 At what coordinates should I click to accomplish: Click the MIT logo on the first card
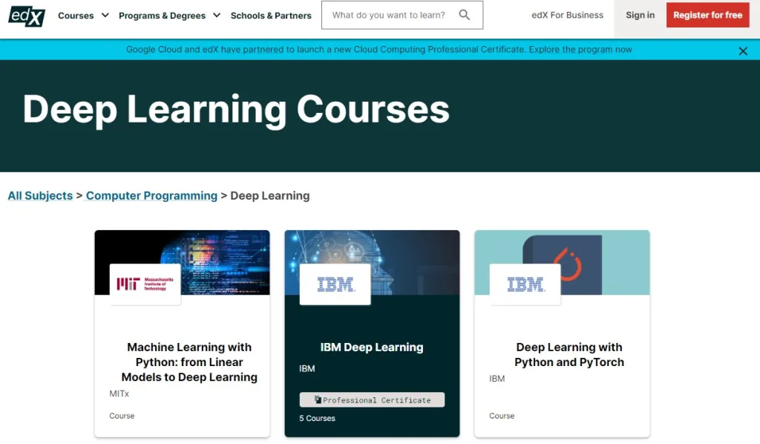coord(145,284)
